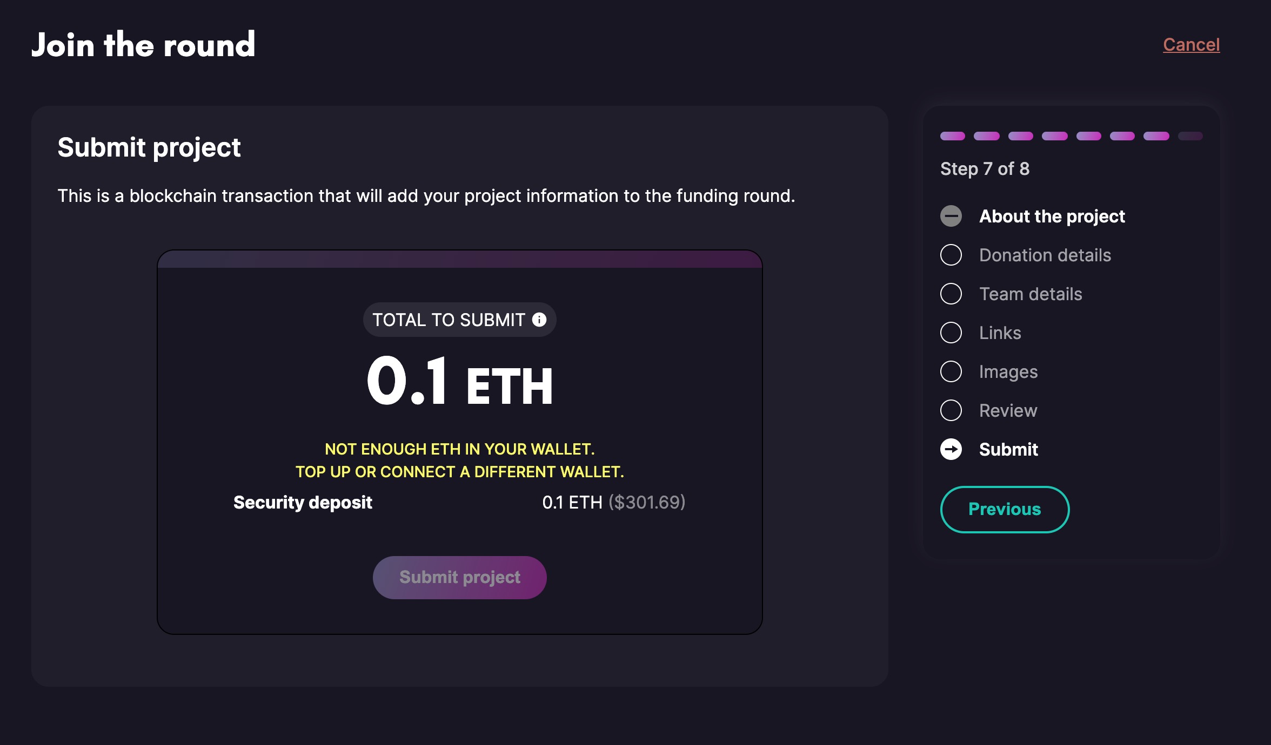
Task: Open the Review step from the sidebar
Action: pos(1007,410)
